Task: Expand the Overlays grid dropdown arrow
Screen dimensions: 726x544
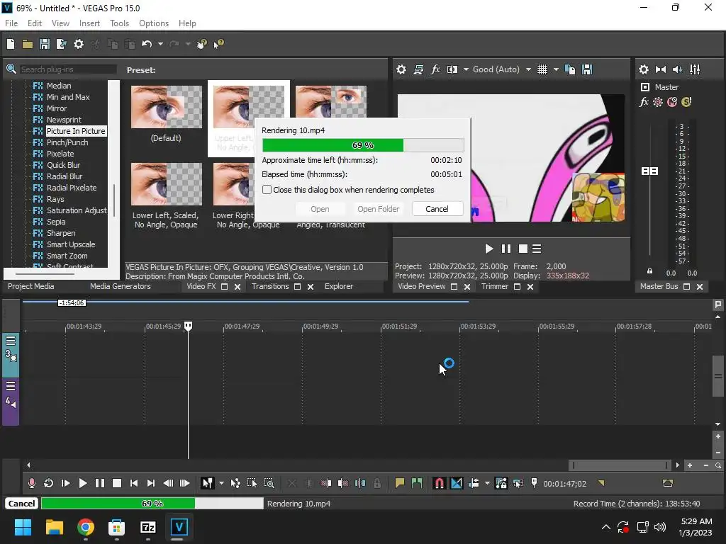Action: tap(556, 69)
